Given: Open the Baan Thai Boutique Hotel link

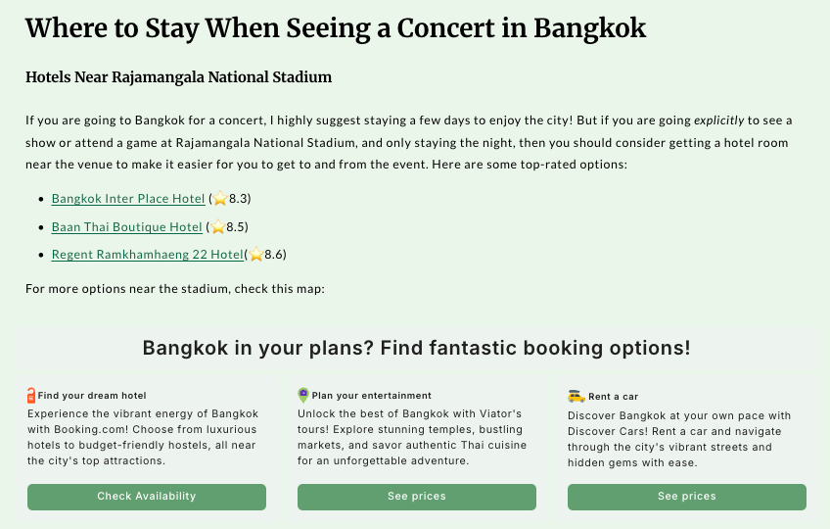Looking at the screenshot, I should pyautogui.click(x=126, y=227).
